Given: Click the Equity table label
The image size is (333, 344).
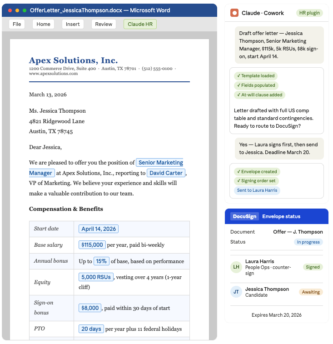Looking at the screenshot, I should [42, 282].
